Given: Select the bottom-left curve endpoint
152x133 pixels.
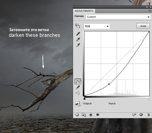Looking at the screenshot, I should [85, 96].
